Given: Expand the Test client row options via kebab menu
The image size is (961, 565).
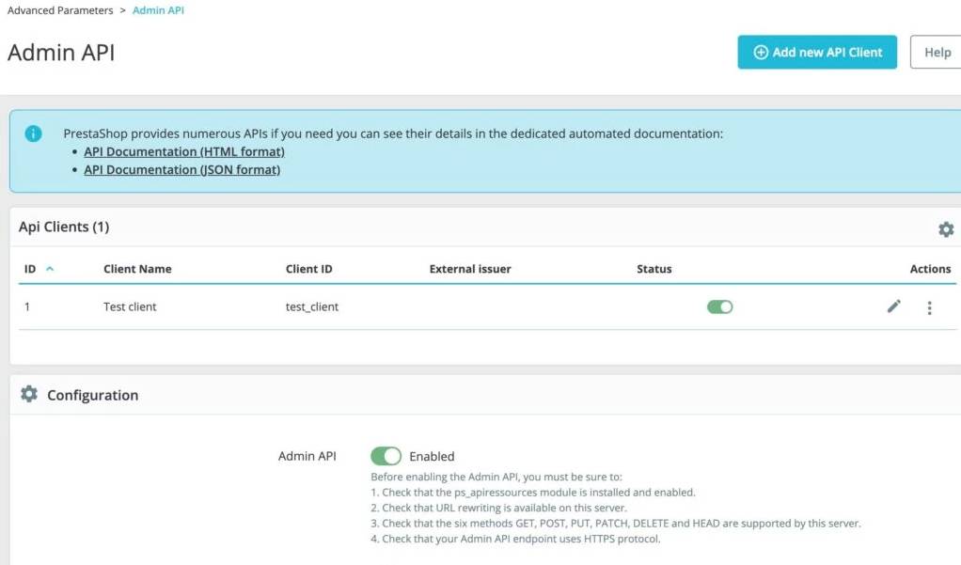Looking at the screenshot, I should point(929,306).
